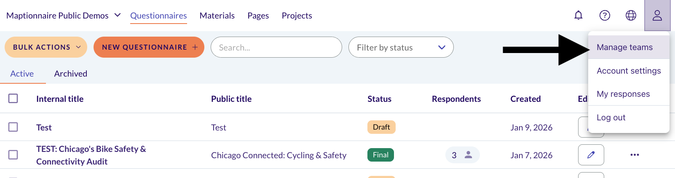
Task: Click public title 'Test' in first row
Action: click(219, 128)
